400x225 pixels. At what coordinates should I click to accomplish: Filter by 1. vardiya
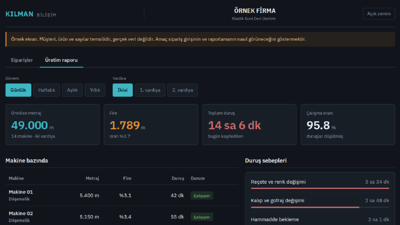150,90
